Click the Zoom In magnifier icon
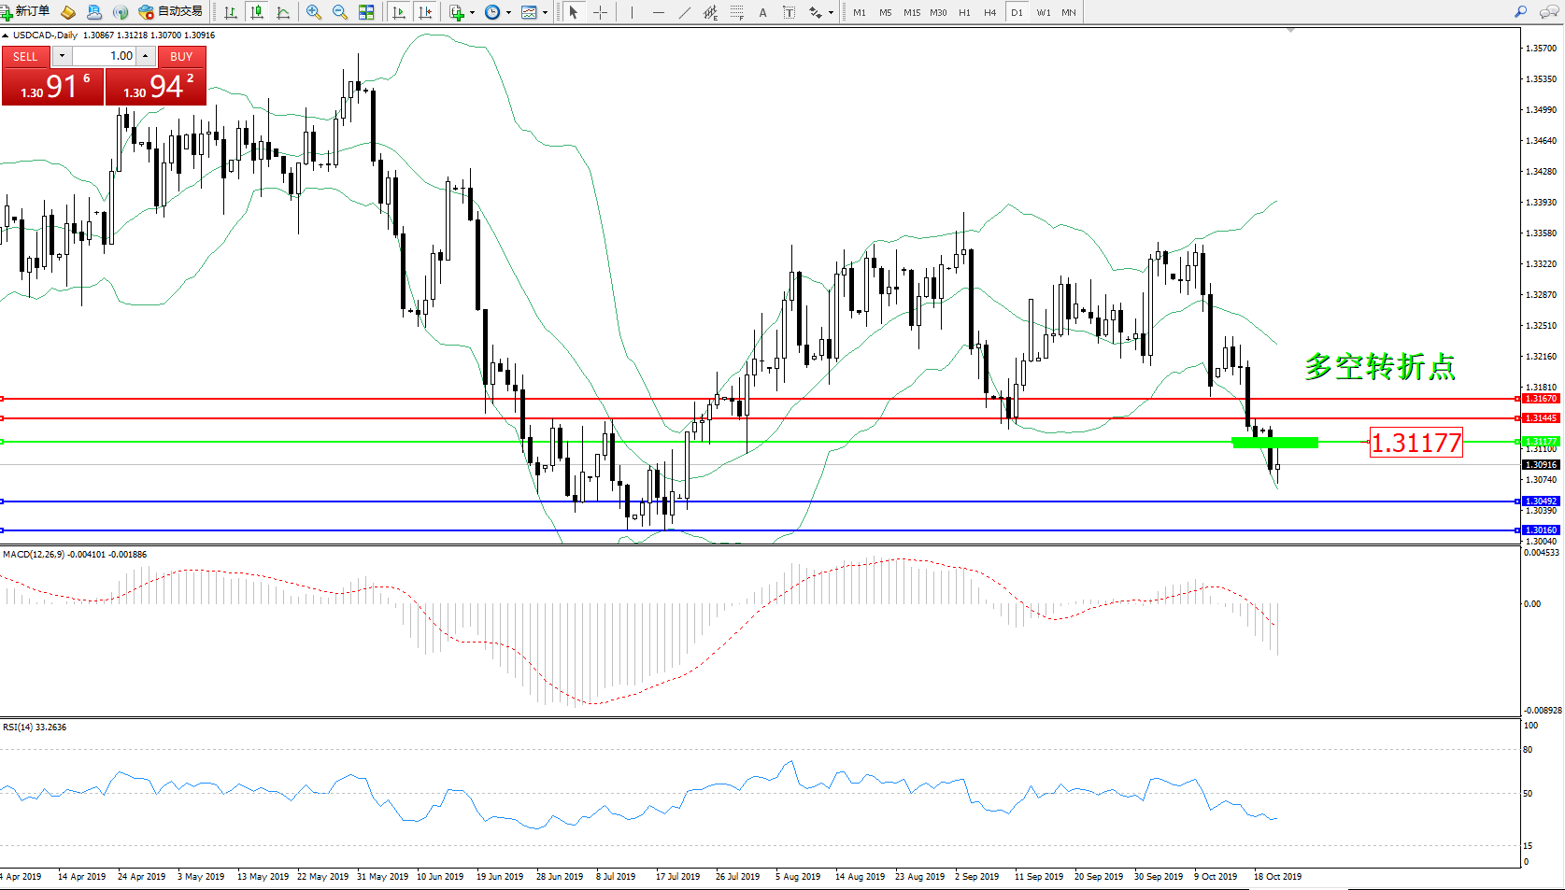The image size is (1565, 890). pyautogui.click(x=314, y=12)
